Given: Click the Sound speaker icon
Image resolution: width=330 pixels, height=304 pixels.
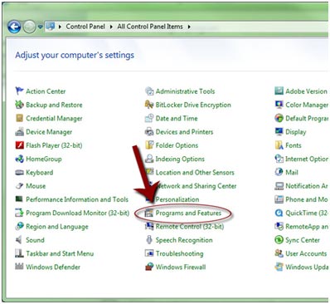Looking at the screenshot, I should tap(19, 240).
